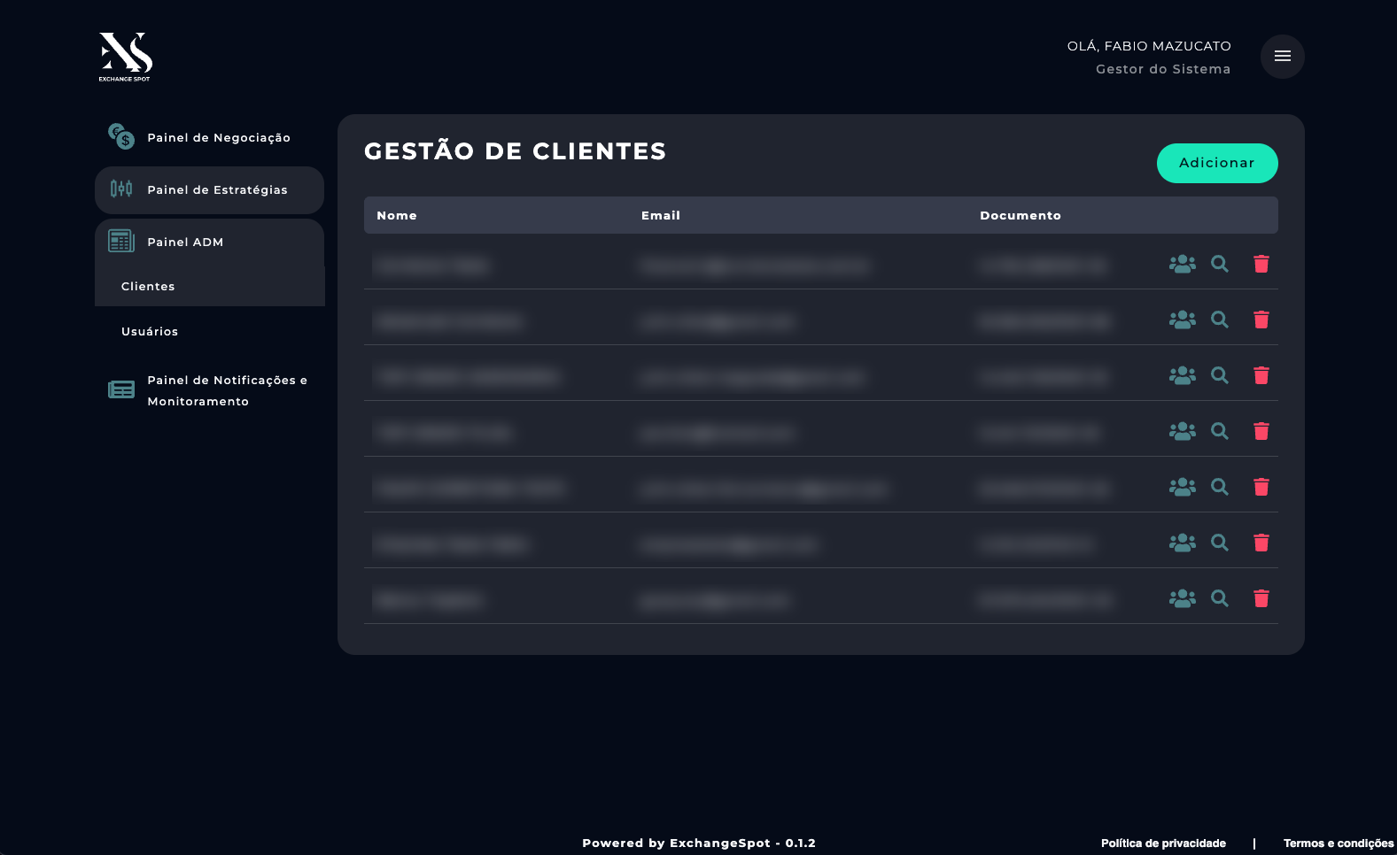View details magnifier in first client row

pyautogui.click(x=1220, y=264)
